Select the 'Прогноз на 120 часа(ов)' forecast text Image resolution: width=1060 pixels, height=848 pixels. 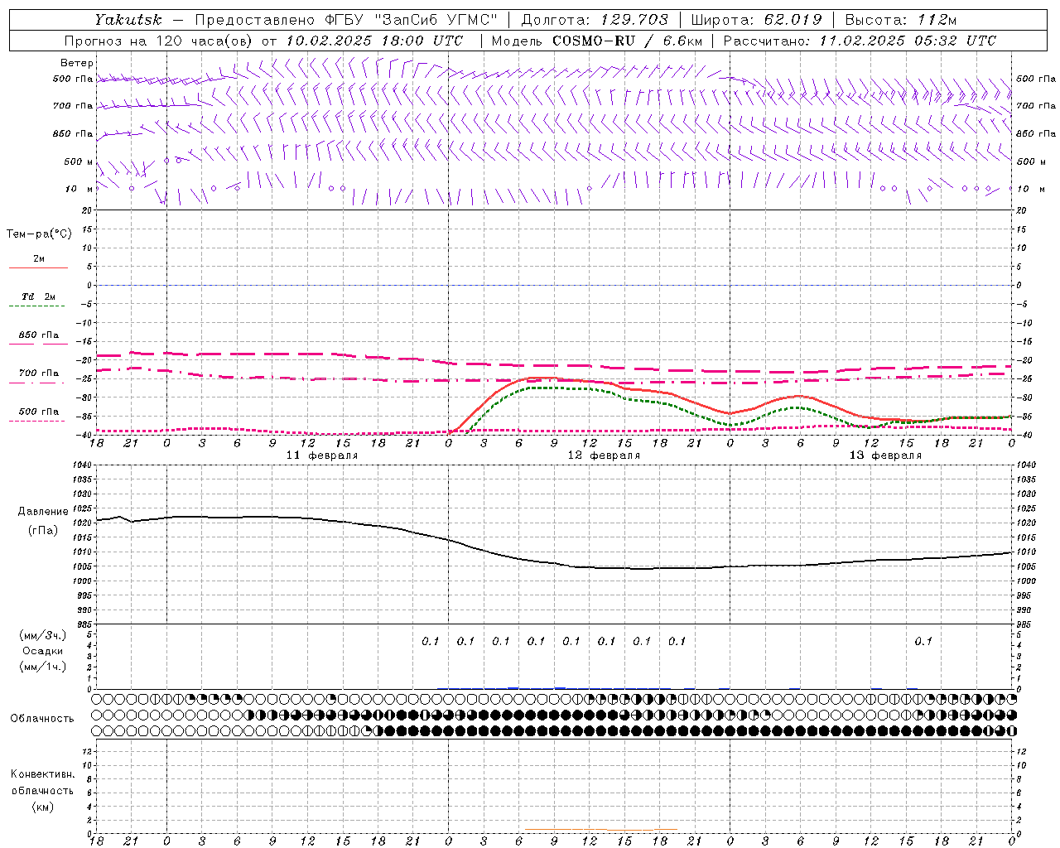[160, 41]
